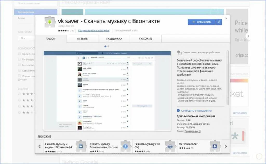The width and height of the screenshot is (266, 164).
Task: Open the ОБЗОР tab
Action: [51, 39]
